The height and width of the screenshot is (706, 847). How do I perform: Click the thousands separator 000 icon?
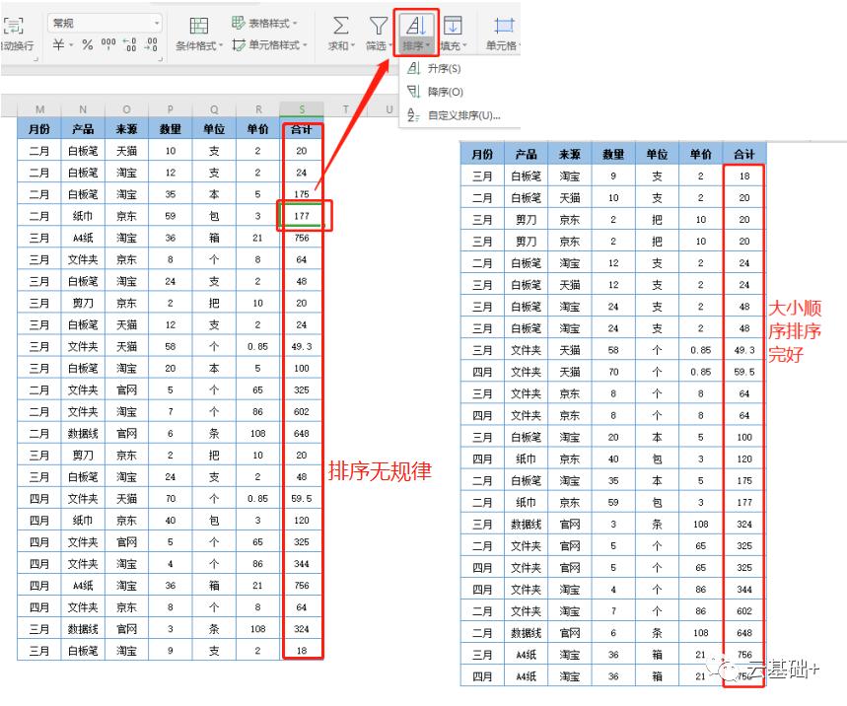pos(108,45)
